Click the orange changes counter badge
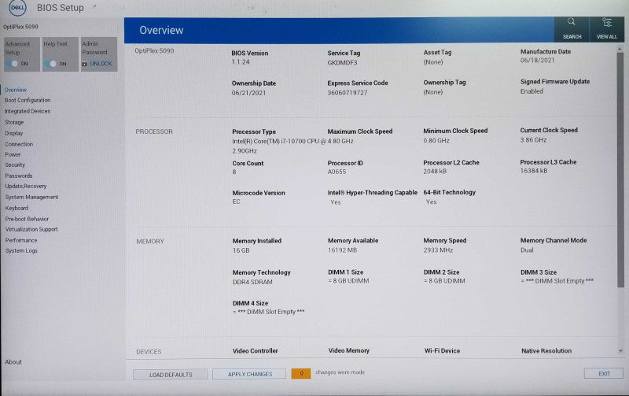The image size is (629, 396). pos(301,373)
